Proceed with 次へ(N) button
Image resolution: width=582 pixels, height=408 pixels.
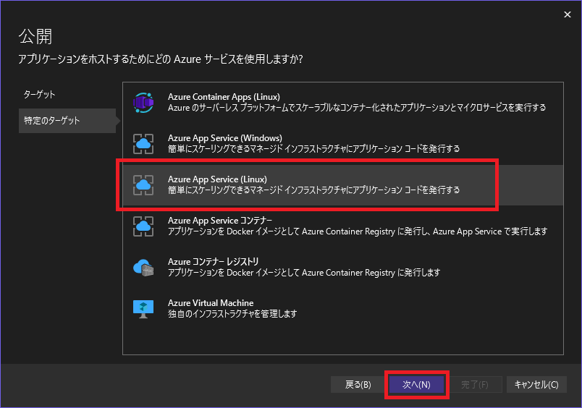[416, 385]
